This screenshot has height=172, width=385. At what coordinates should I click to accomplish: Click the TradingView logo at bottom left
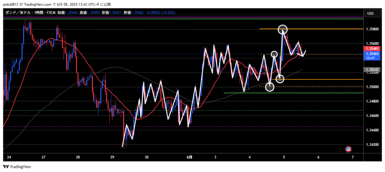[x=18, y=167]
